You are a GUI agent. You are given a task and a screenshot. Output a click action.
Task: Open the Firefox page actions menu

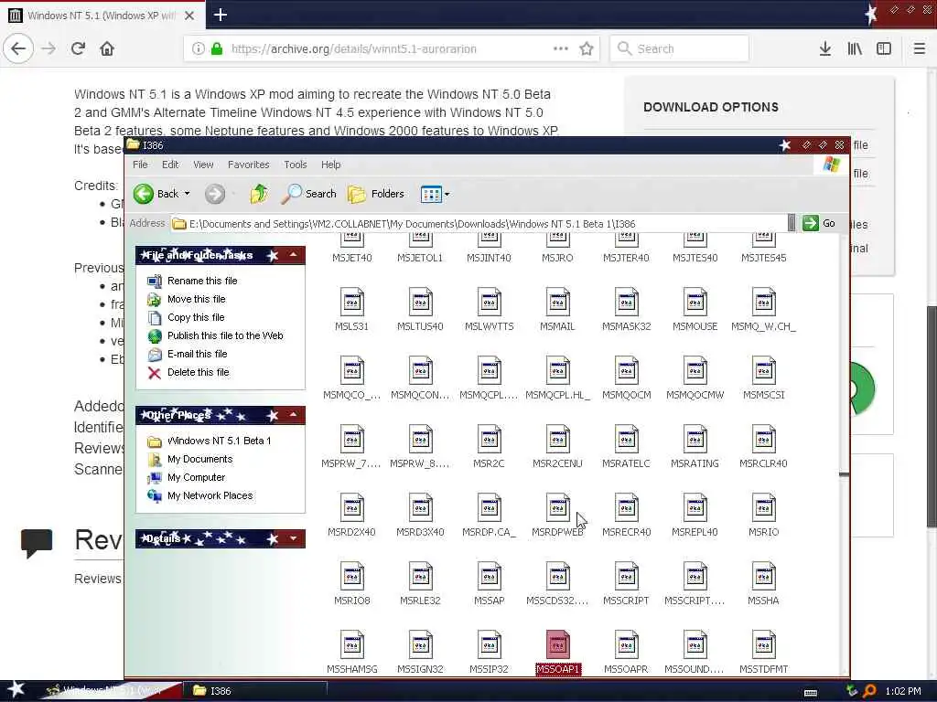click(x=561, y=48)
